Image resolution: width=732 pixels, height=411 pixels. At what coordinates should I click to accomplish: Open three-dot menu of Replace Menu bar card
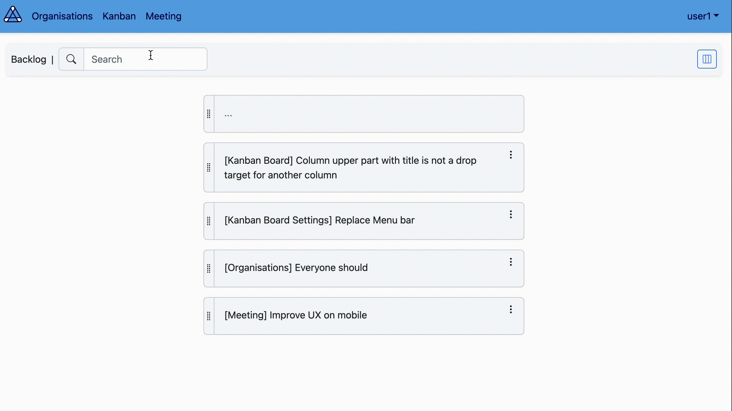point(511,214)
